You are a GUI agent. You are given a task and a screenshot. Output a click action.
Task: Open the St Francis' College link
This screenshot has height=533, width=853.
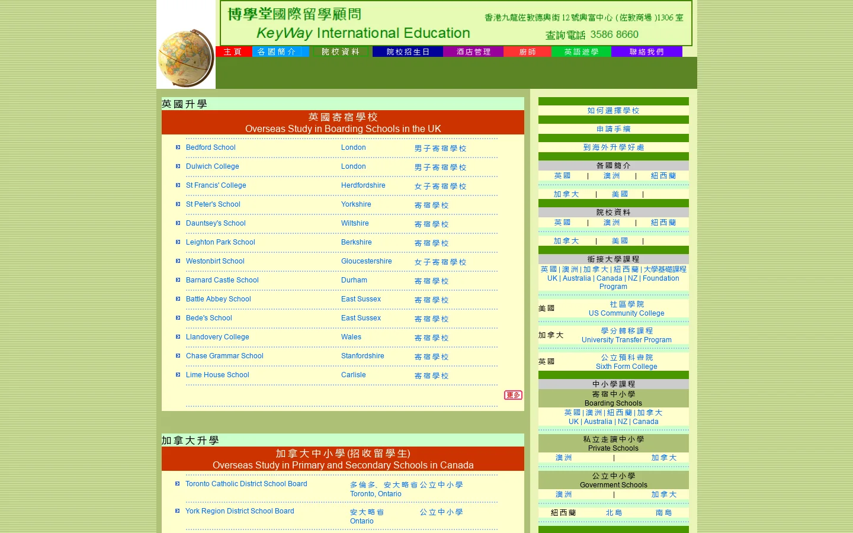point(216,185)
